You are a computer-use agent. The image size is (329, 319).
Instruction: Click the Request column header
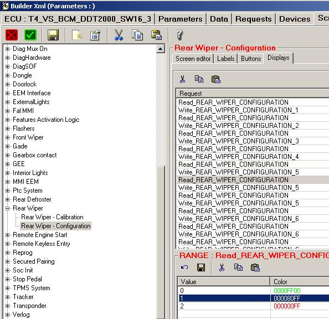[x=253, y=94]
